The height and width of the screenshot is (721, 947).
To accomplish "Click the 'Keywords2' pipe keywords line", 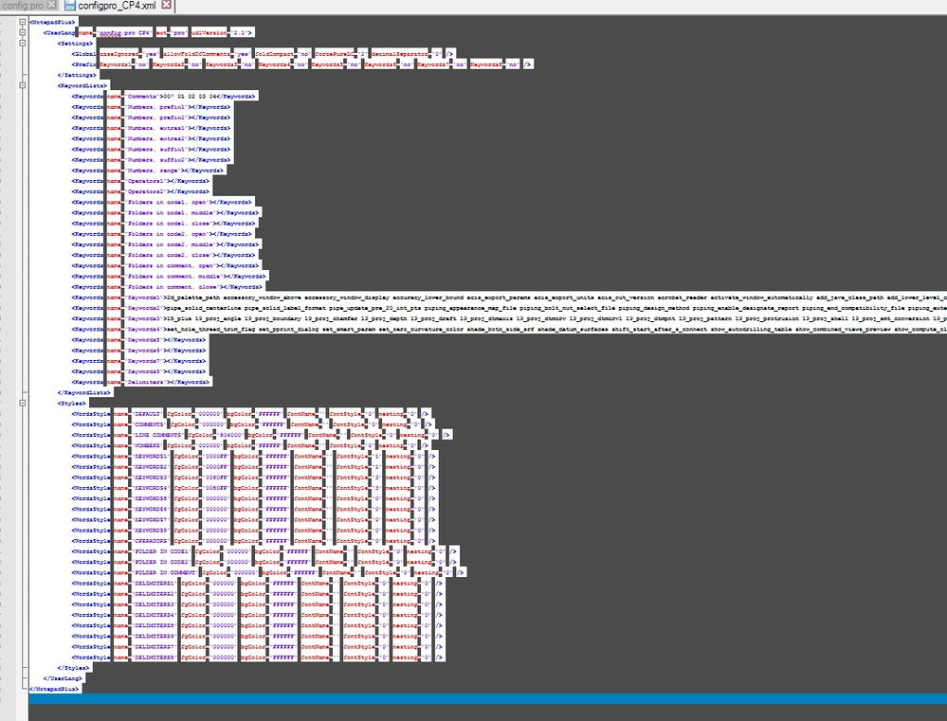I will click(x=509, y=307).
